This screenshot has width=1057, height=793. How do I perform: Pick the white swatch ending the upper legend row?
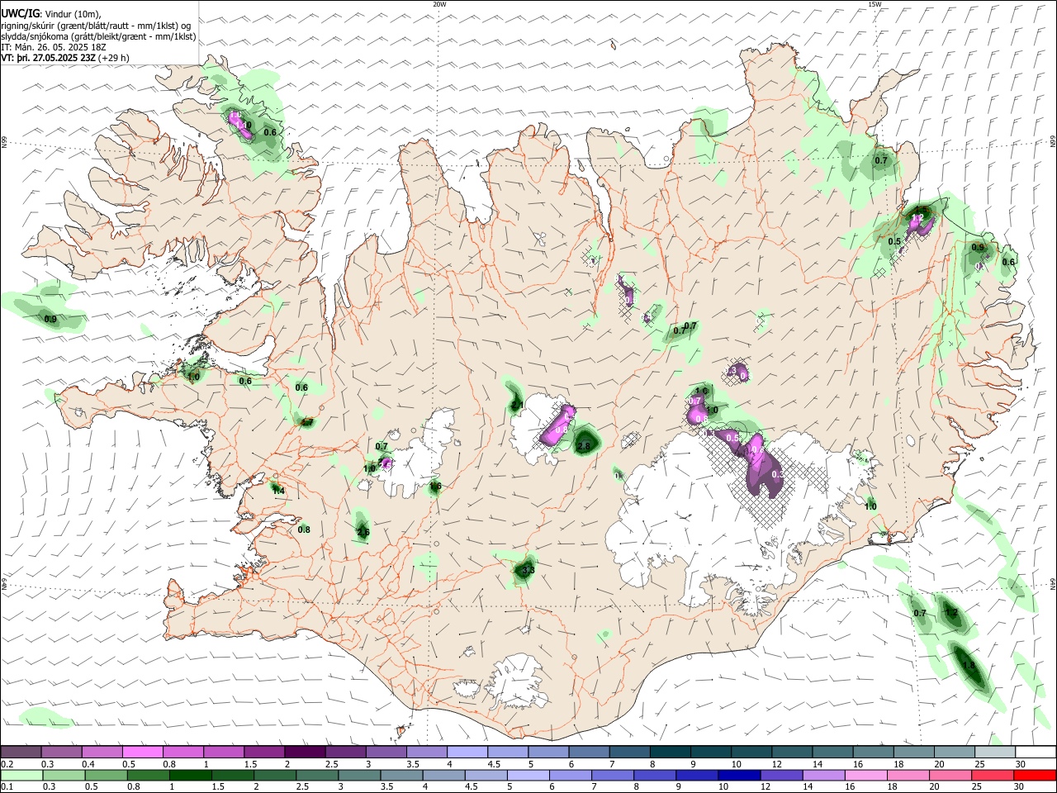coord(1035,753)
